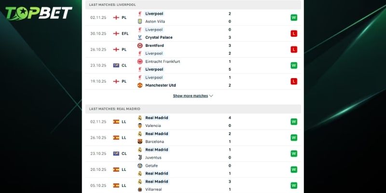Open Valencia team link

tap(154, 125)
